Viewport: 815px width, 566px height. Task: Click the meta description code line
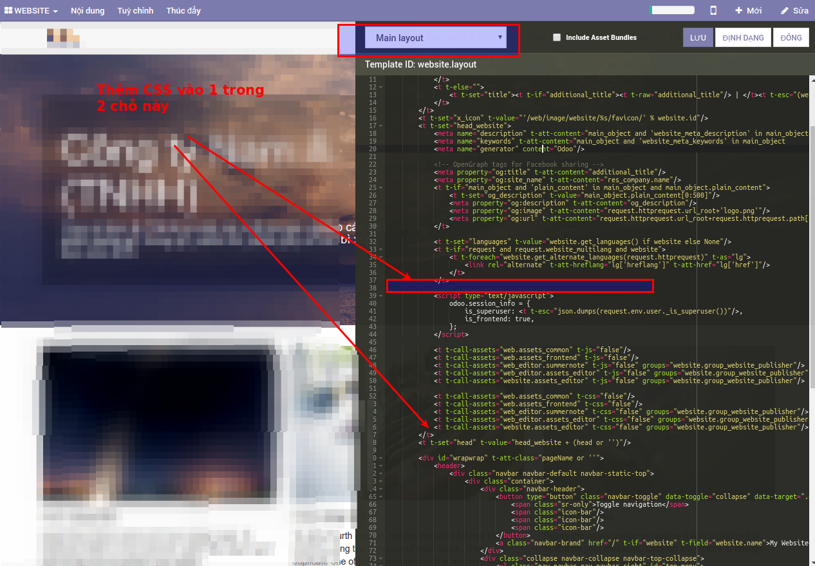pyautogui.click(x=621, y=133)
